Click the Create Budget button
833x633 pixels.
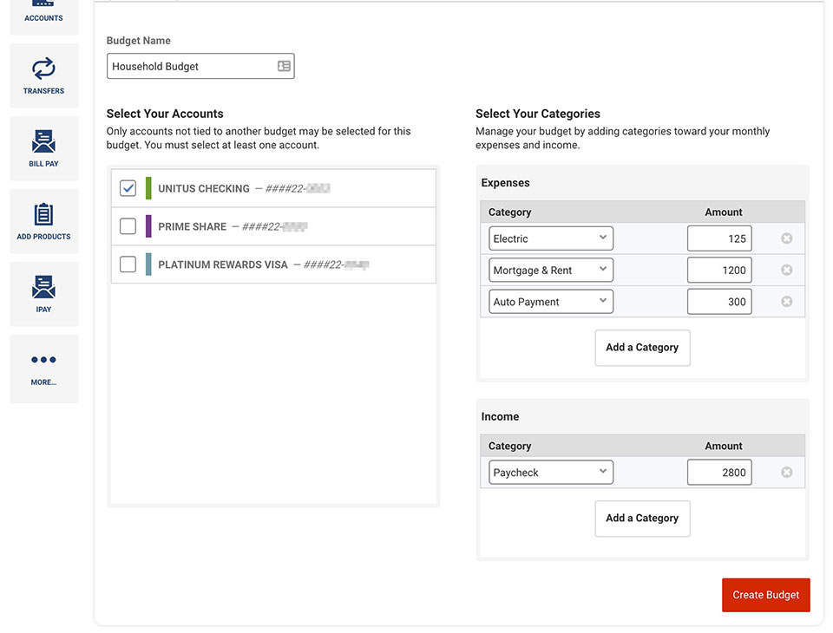pos(765,595)
